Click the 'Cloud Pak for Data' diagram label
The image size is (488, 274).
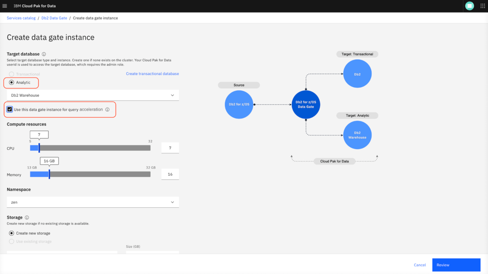(335, 161)
